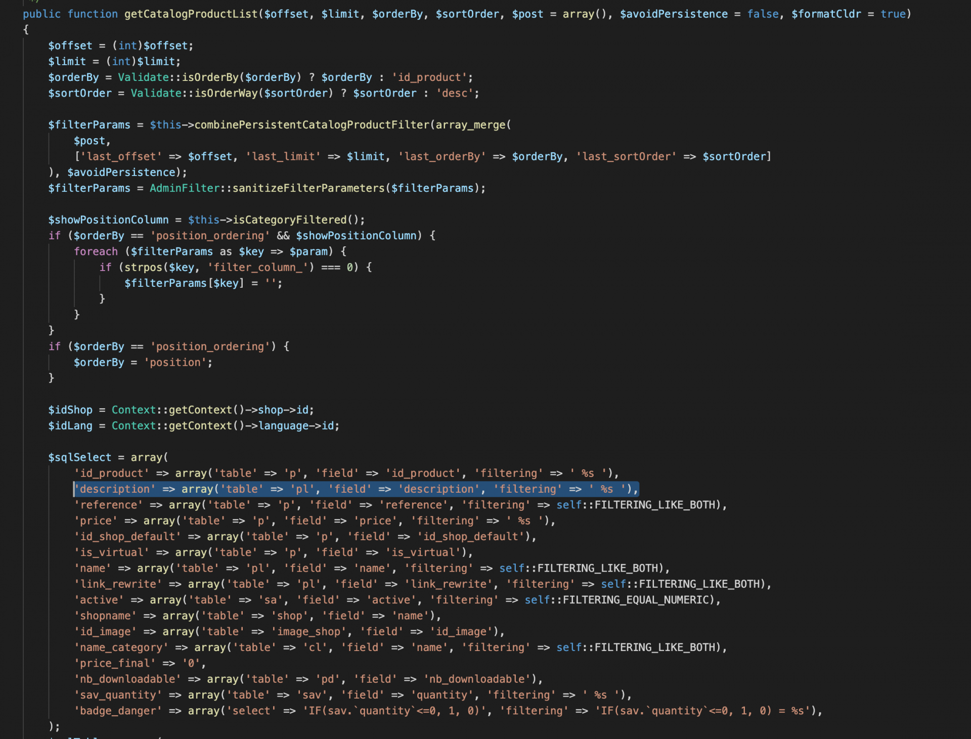Click the isCategoryFiltered method call
This screenshot has height=739, width=971.
tap(289, 220)
